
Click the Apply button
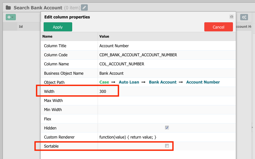58,27
